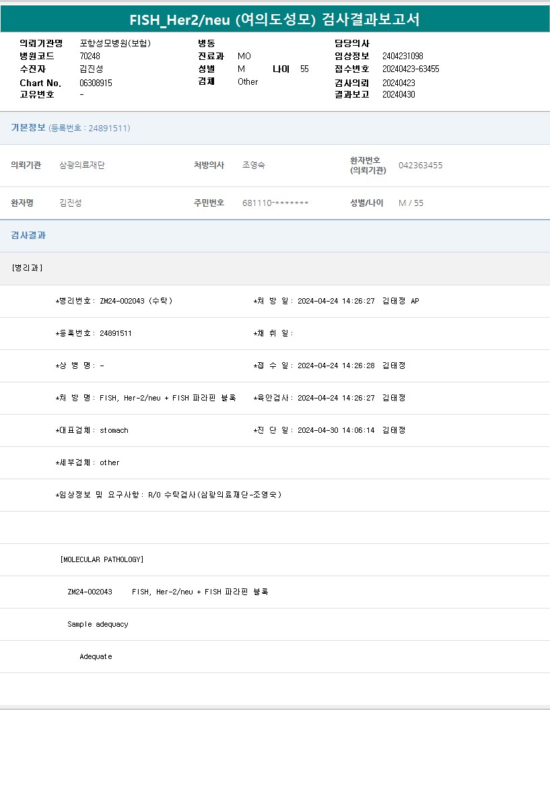Click reception number 20240423-63455
Image resolution: width=550 pixels, height=795 pixels.
[411, 69]
